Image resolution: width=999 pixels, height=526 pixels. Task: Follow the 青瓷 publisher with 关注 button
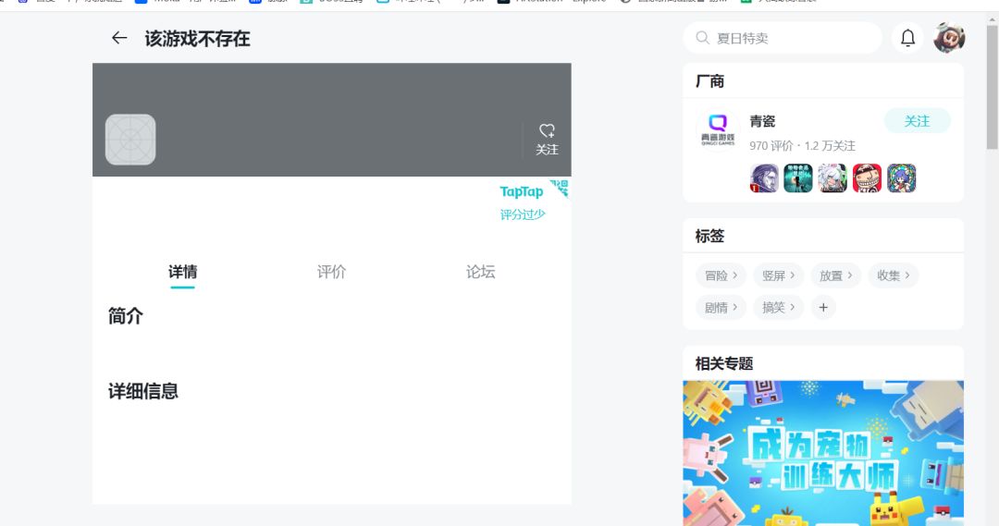point(917,121)
